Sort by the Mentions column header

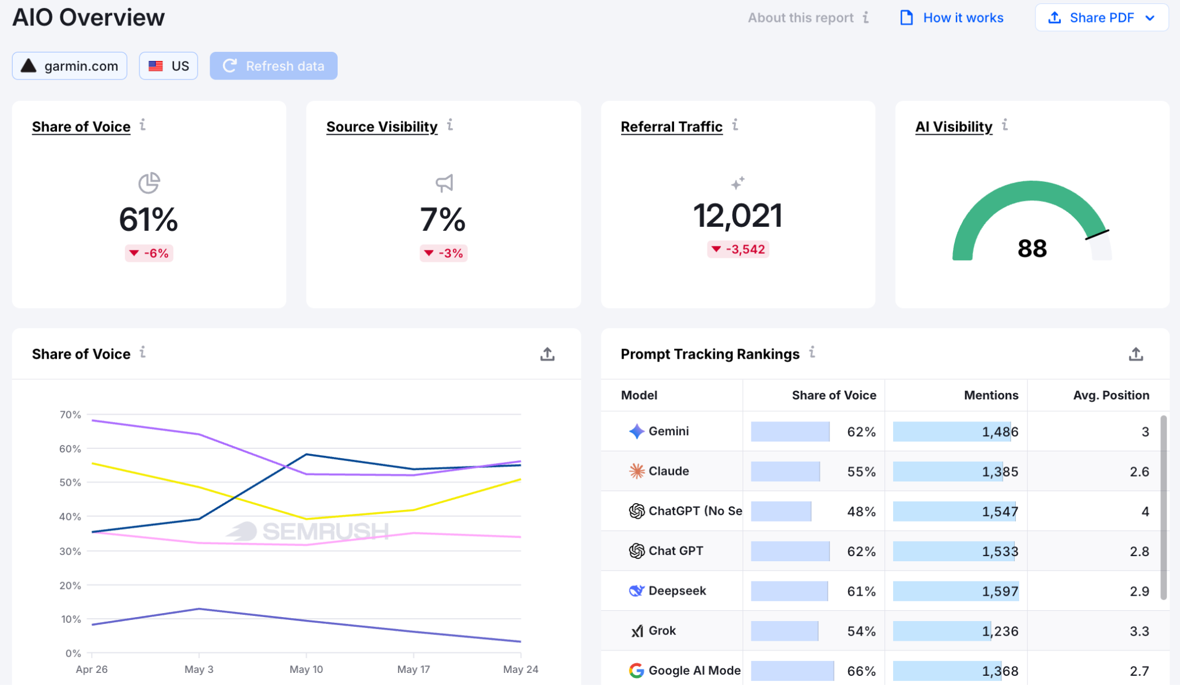pos(991,395)
